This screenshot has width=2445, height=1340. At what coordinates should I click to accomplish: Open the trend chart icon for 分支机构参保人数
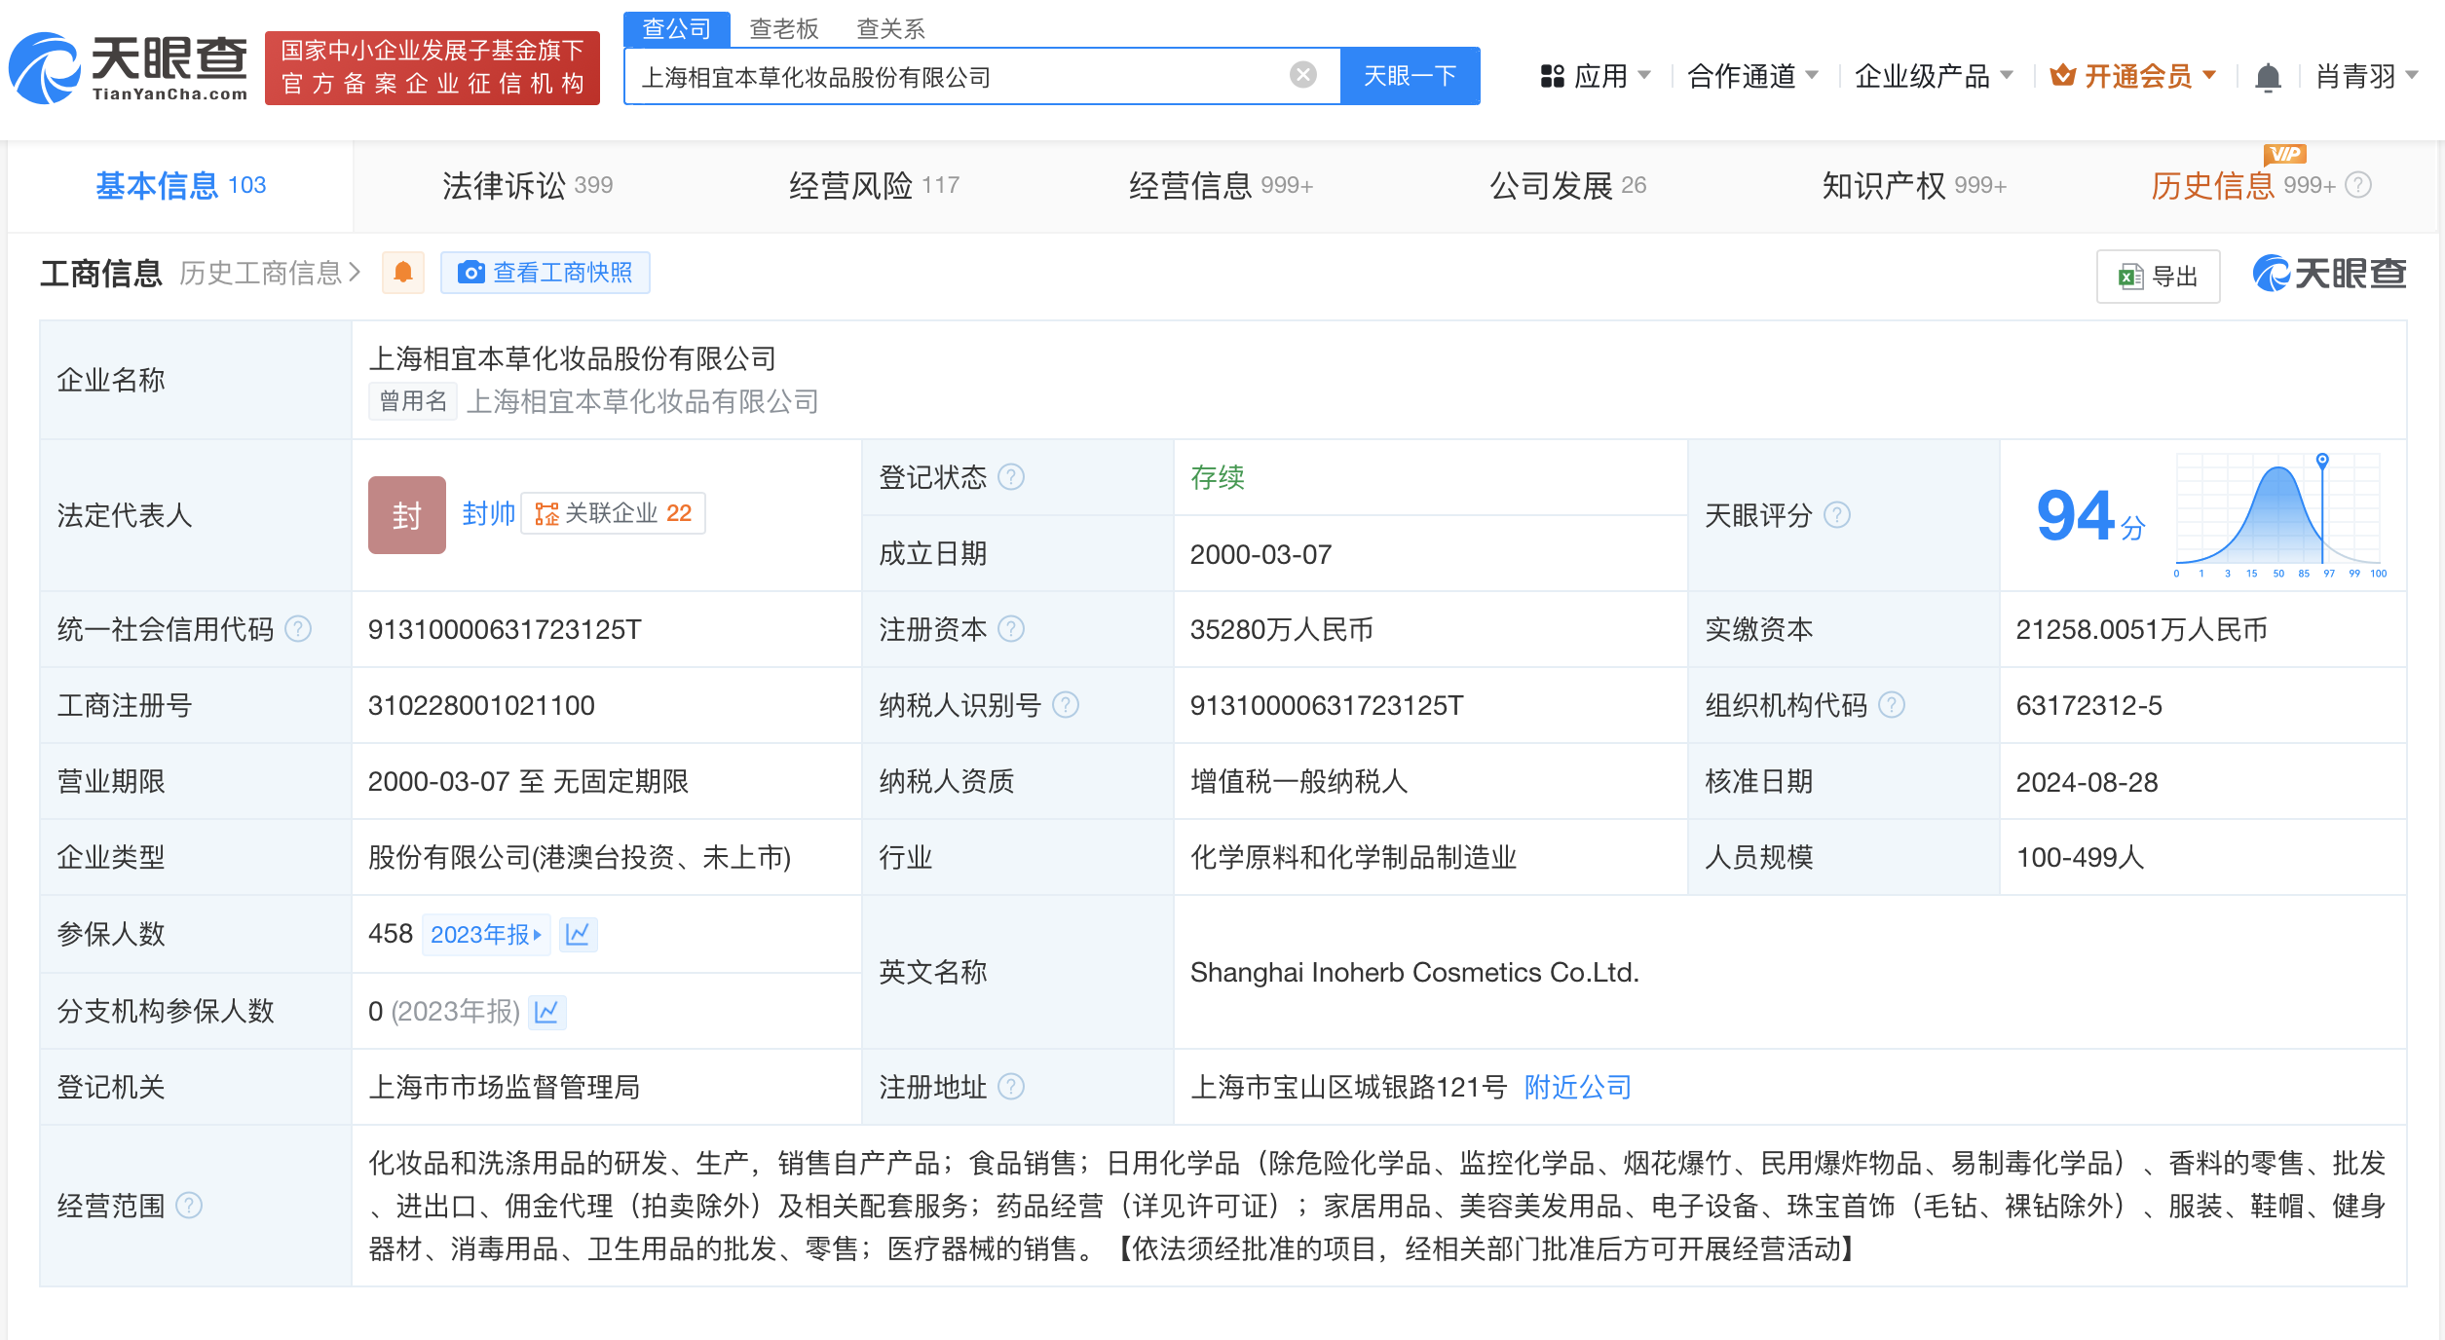[546, 1012]
